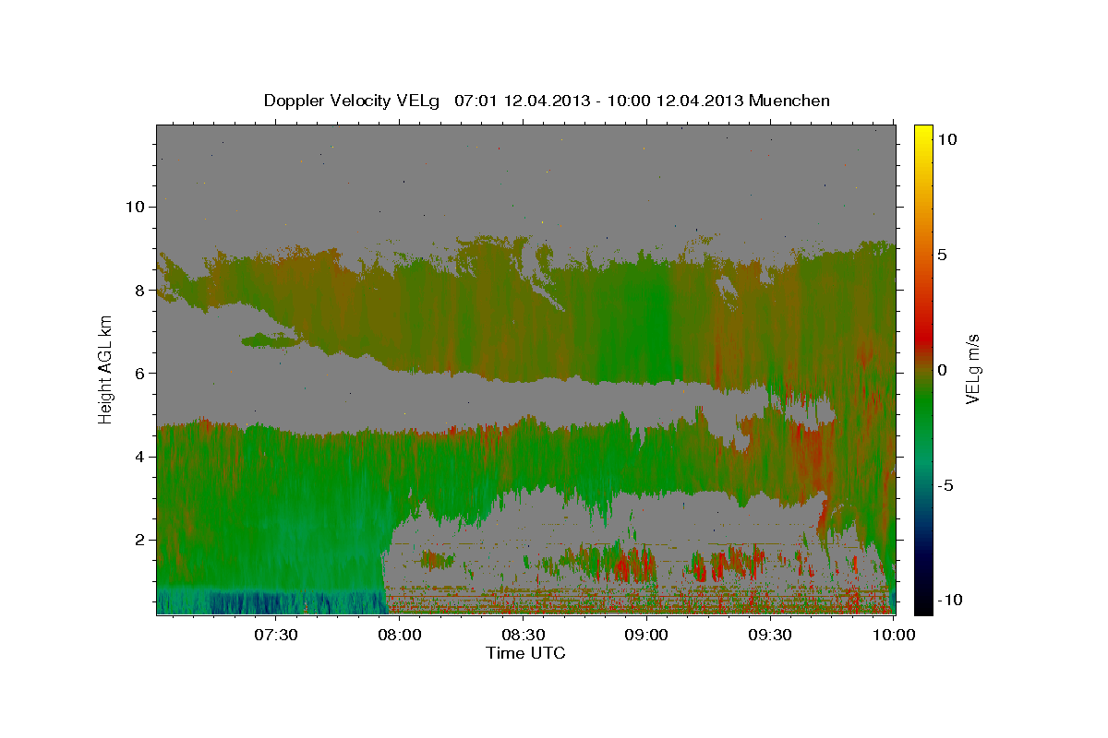The image size is (1108, 738).
Task: Click the "Height AGL km" axis label
Action: click(x=106, y=370)
